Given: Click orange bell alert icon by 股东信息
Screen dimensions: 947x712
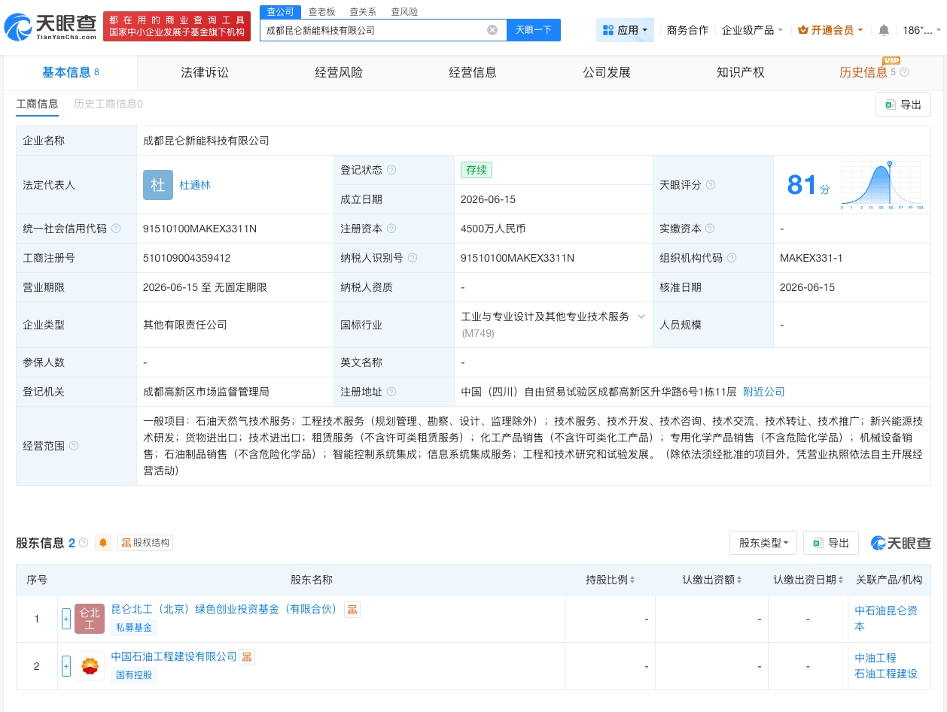Looking at the screenshot, I should point(103,543).
